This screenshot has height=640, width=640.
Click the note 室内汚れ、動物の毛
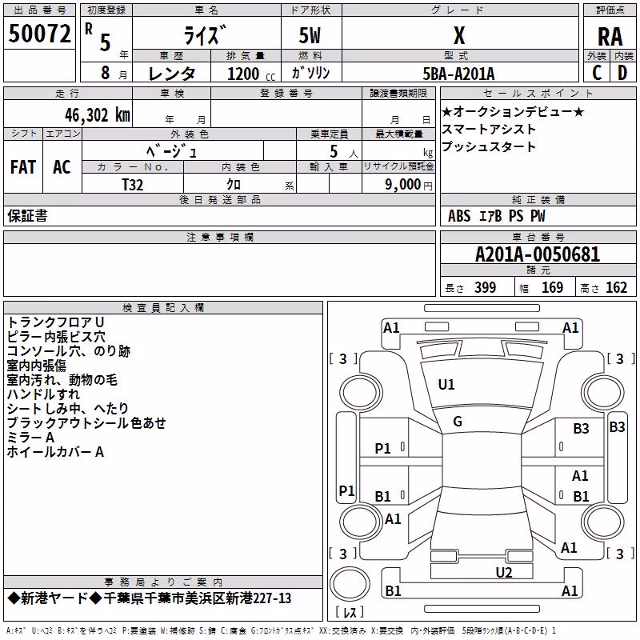click(62, 380)
